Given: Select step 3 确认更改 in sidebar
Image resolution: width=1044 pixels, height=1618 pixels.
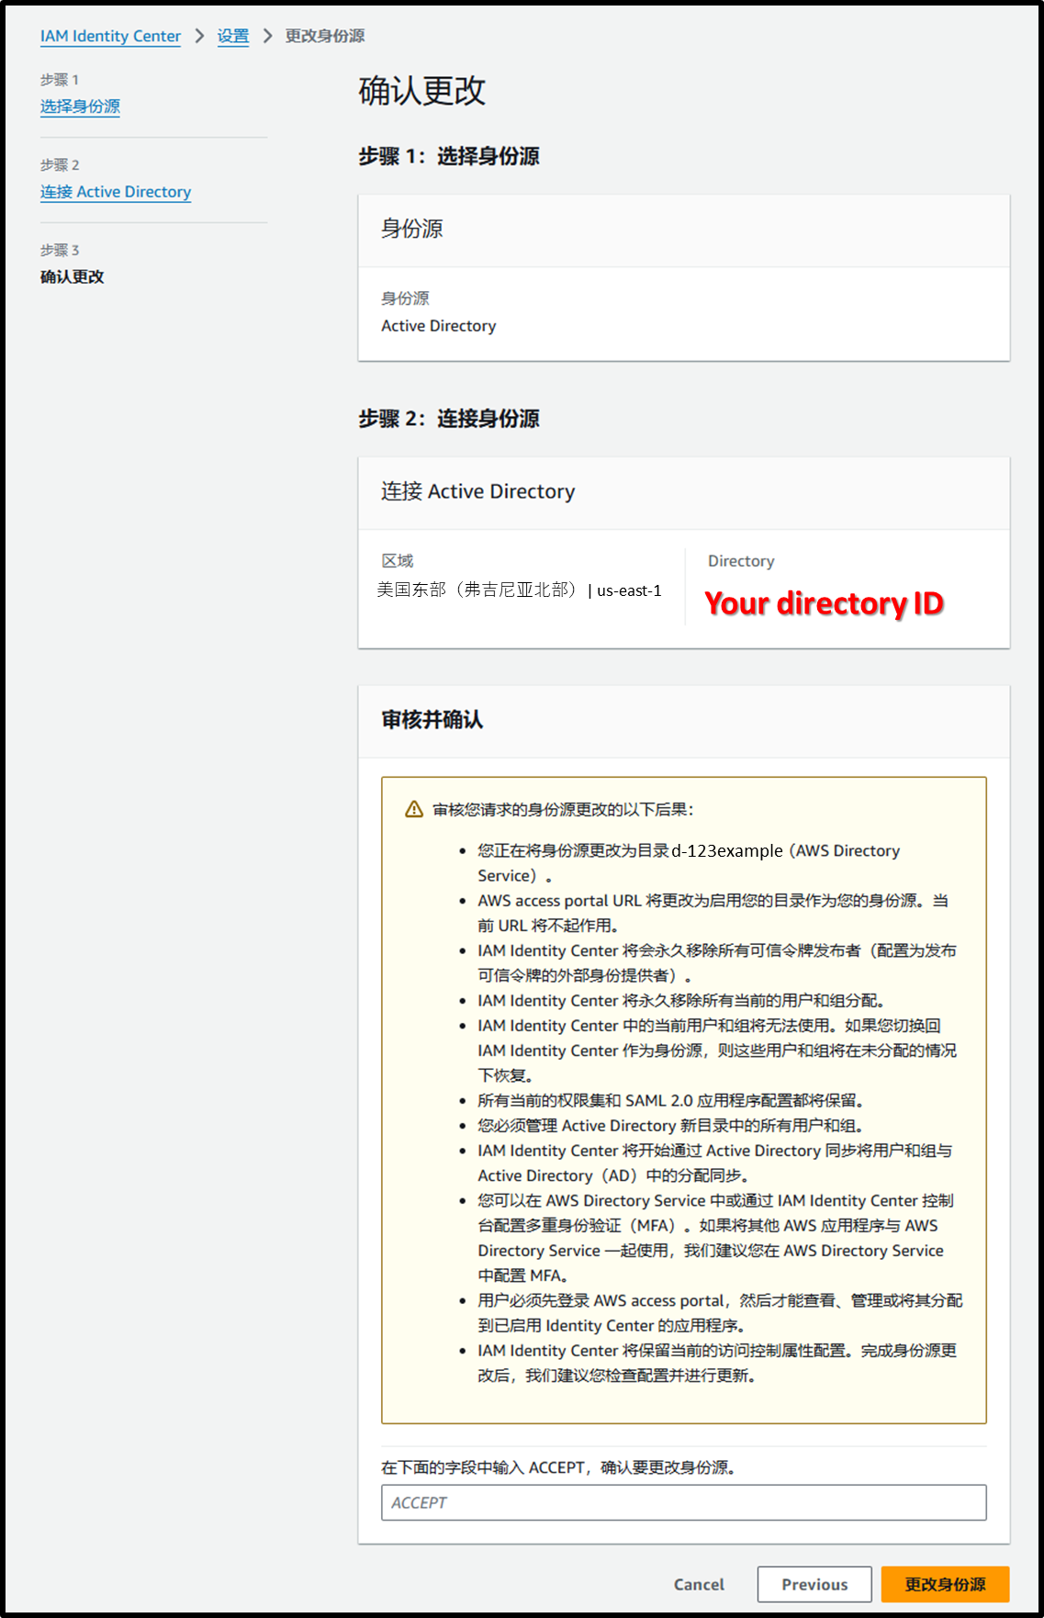Looking at the screenshot, I should pyautogui.click(x=73, y=276).
